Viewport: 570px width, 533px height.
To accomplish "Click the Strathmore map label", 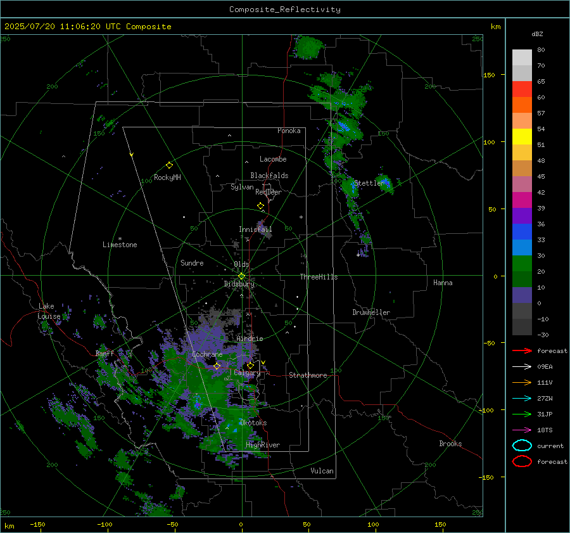I will tap(308, 375).
